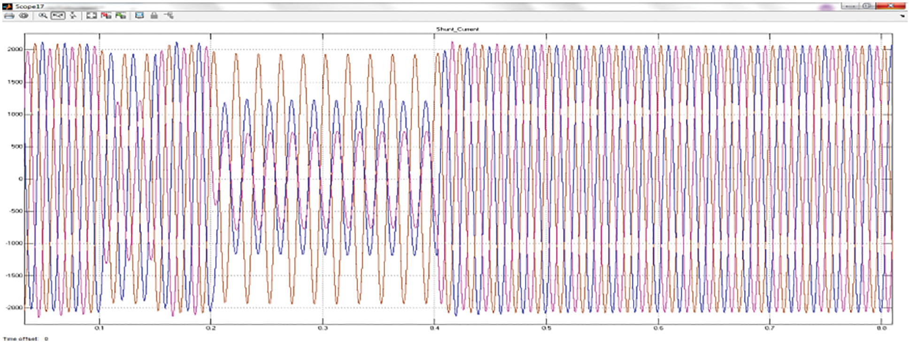Open the Signal selection tool
The width and height of the screenshot is (910, 343).
coord(169,16)
